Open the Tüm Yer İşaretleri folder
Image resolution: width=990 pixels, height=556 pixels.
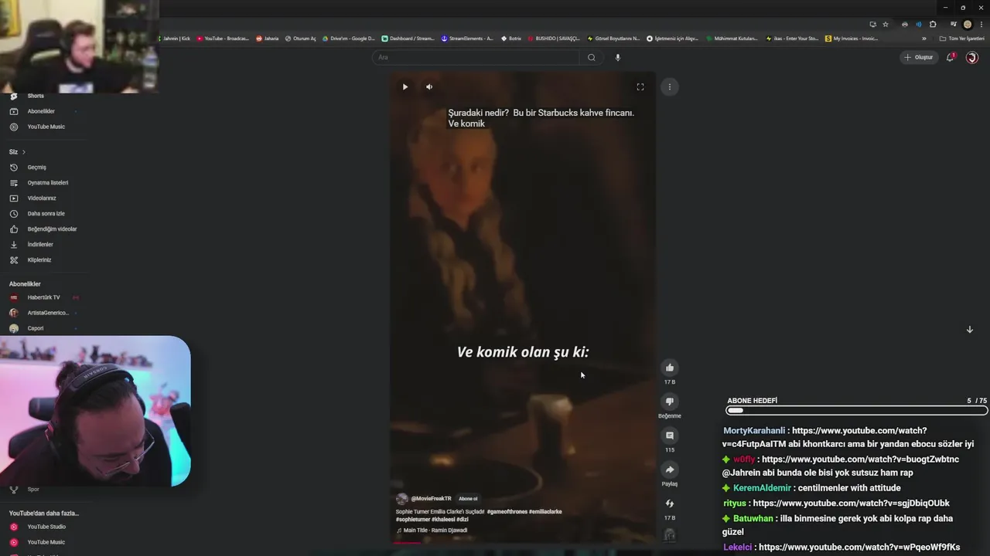coord(962,39)
